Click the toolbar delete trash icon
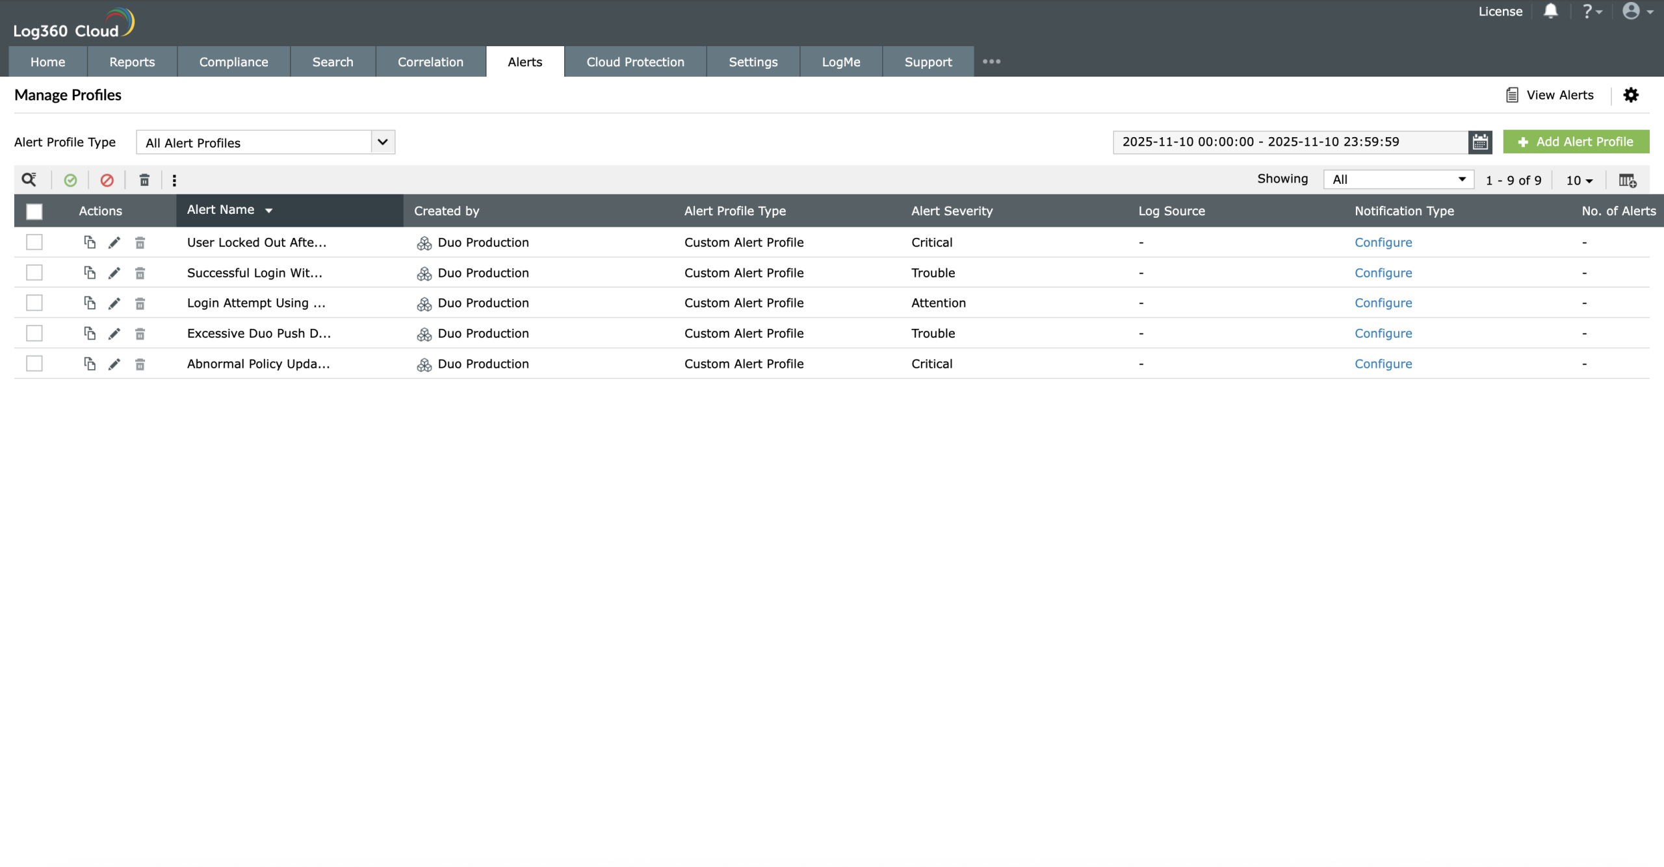 tap(144, 180)
